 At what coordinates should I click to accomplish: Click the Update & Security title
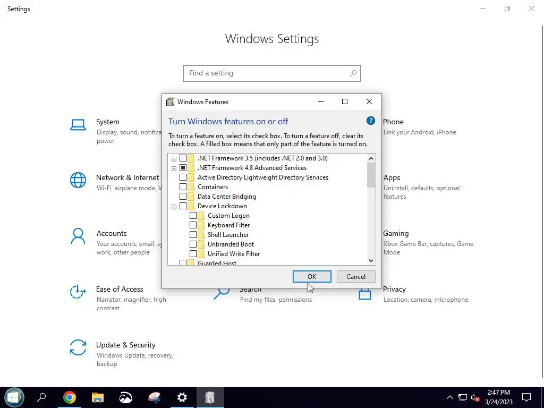coord(125,345)
